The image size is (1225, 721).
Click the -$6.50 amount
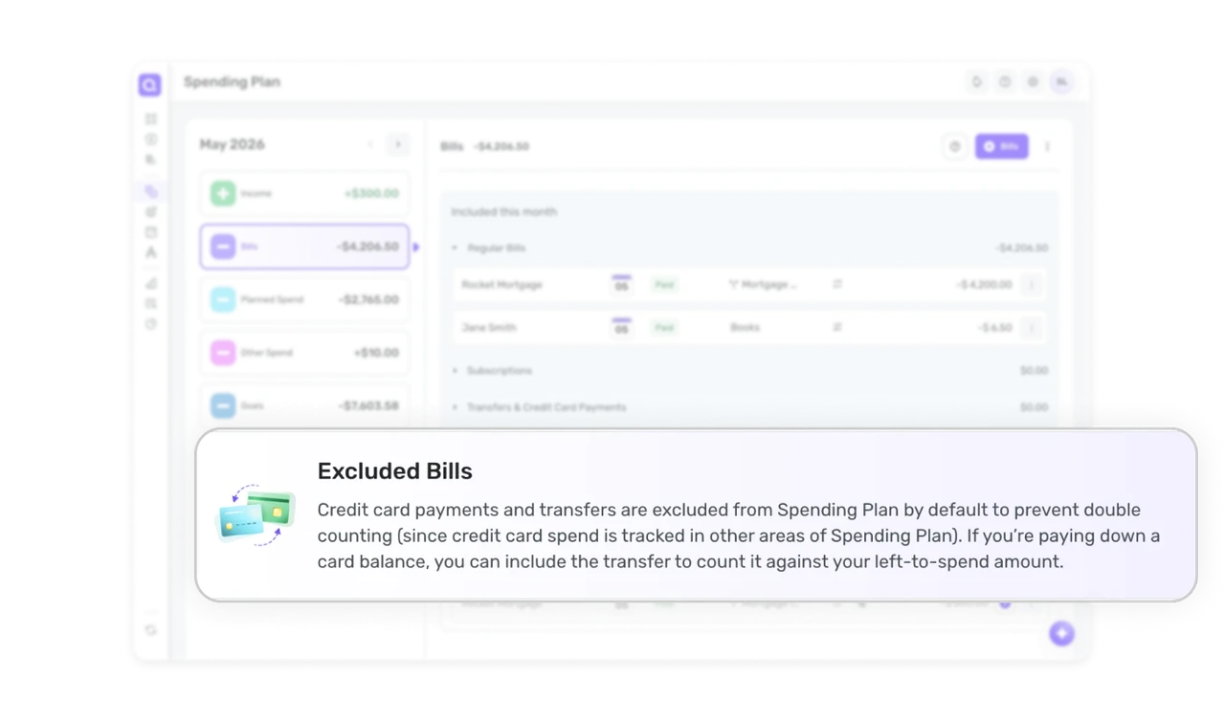pyautogui.click(x=995, y=327)
